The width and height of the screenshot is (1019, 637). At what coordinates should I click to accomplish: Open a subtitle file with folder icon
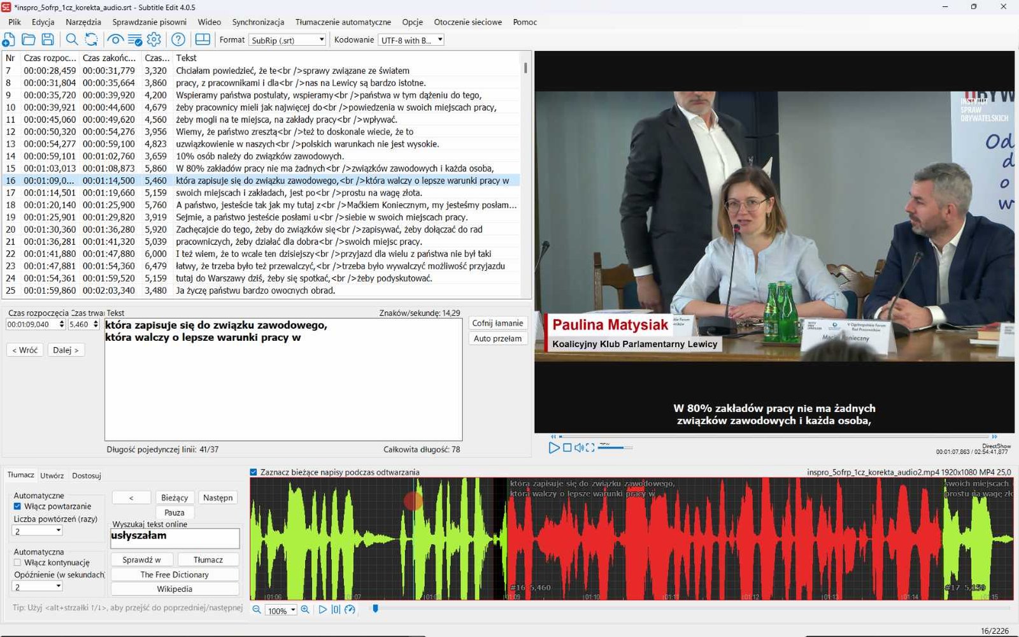pos(28,39)
